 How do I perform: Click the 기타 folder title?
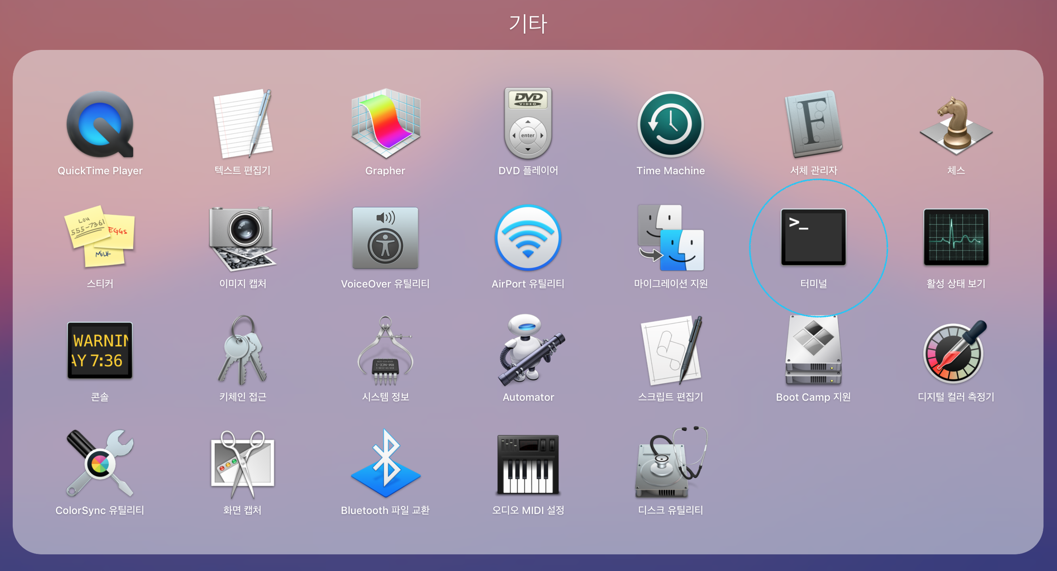[528, 23]
